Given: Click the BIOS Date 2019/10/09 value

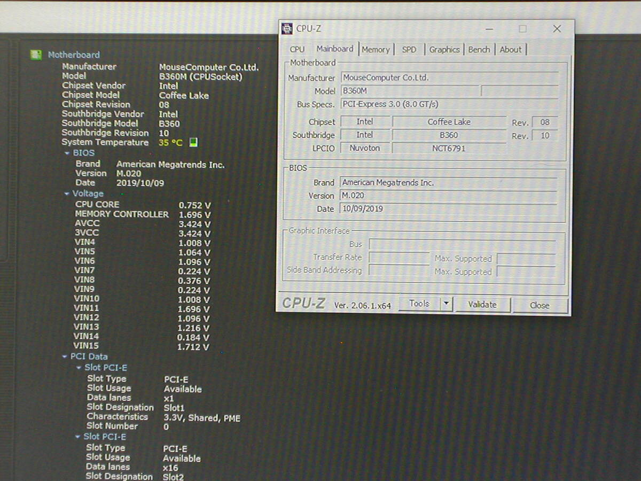Looking at the screenshot, I should [x=140, y=183].
